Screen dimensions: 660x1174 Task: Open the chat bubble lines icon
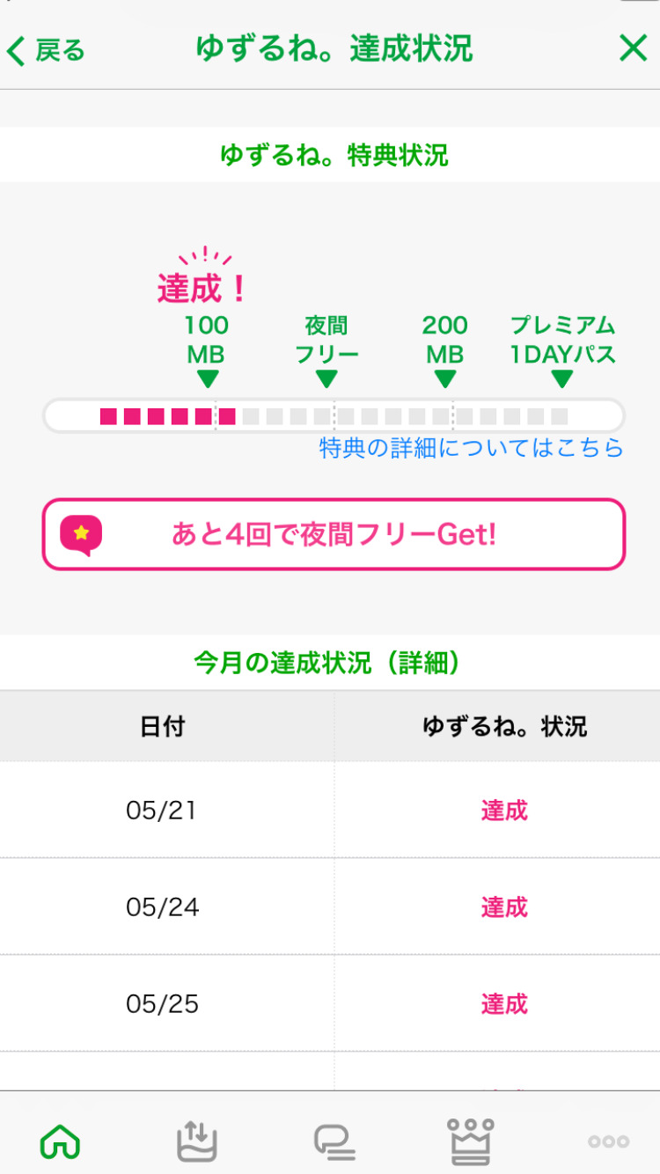(x=334, y=1141)
